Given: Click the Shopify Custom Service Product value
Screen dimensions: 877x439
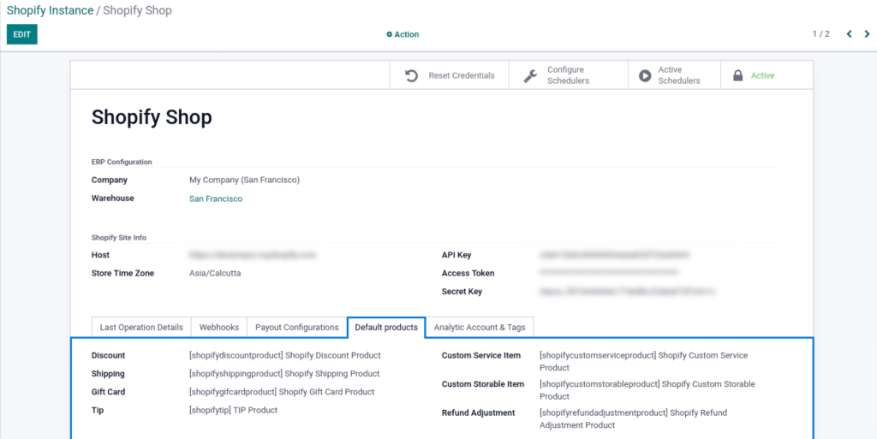Looking at the screenshot, I should pos(644,361).
